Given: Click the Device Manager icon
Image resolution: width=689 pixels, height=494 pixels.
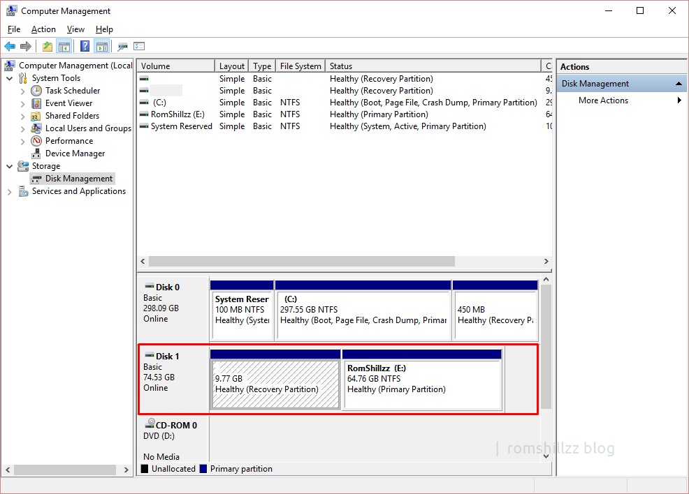Looking at the screenshot, I should 36,154.
